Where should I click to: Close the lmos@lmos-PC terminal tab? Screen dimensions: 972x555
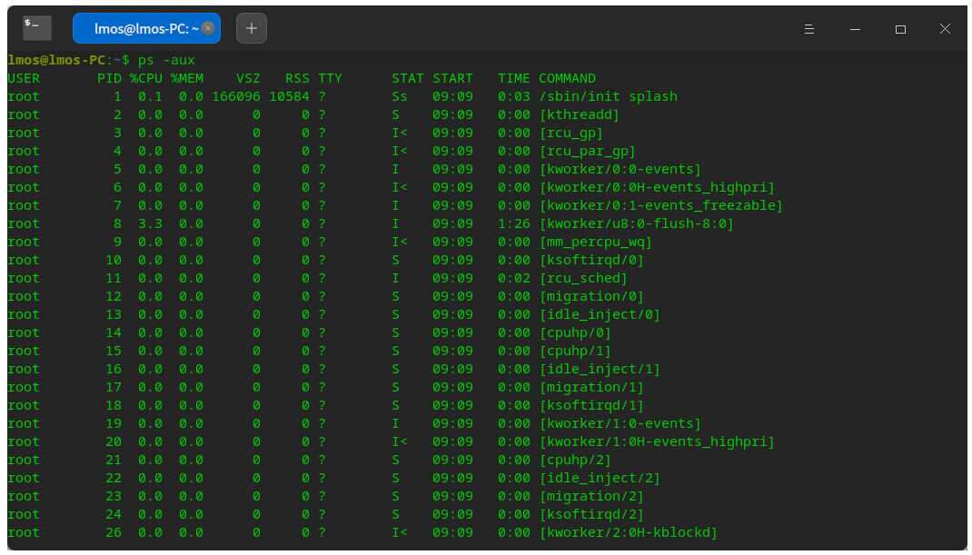208,28
